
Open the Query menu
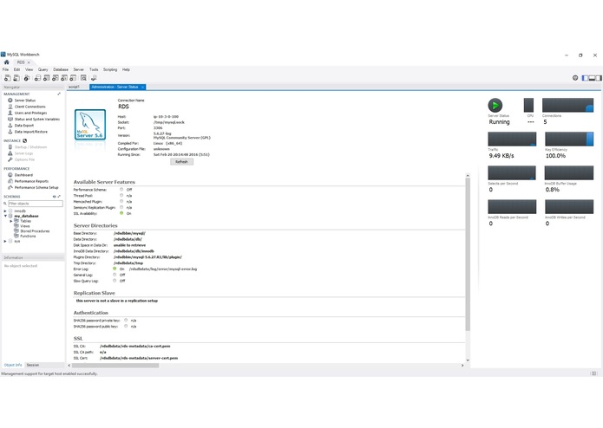tap(43, 70)
